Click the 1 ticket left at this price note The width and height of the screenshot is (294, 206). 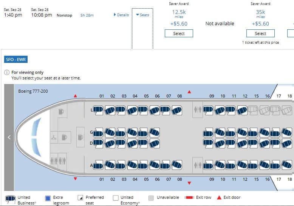tap(260, 43)
